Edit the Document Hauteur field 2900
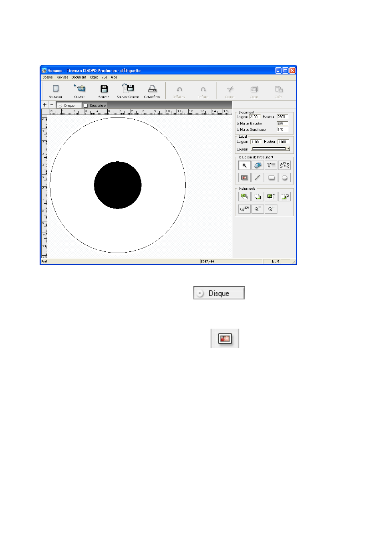 (x=282, y=117)
